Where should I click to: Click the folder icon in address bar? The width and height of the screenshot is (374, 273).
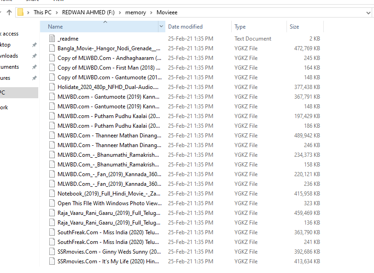(21, 12)
